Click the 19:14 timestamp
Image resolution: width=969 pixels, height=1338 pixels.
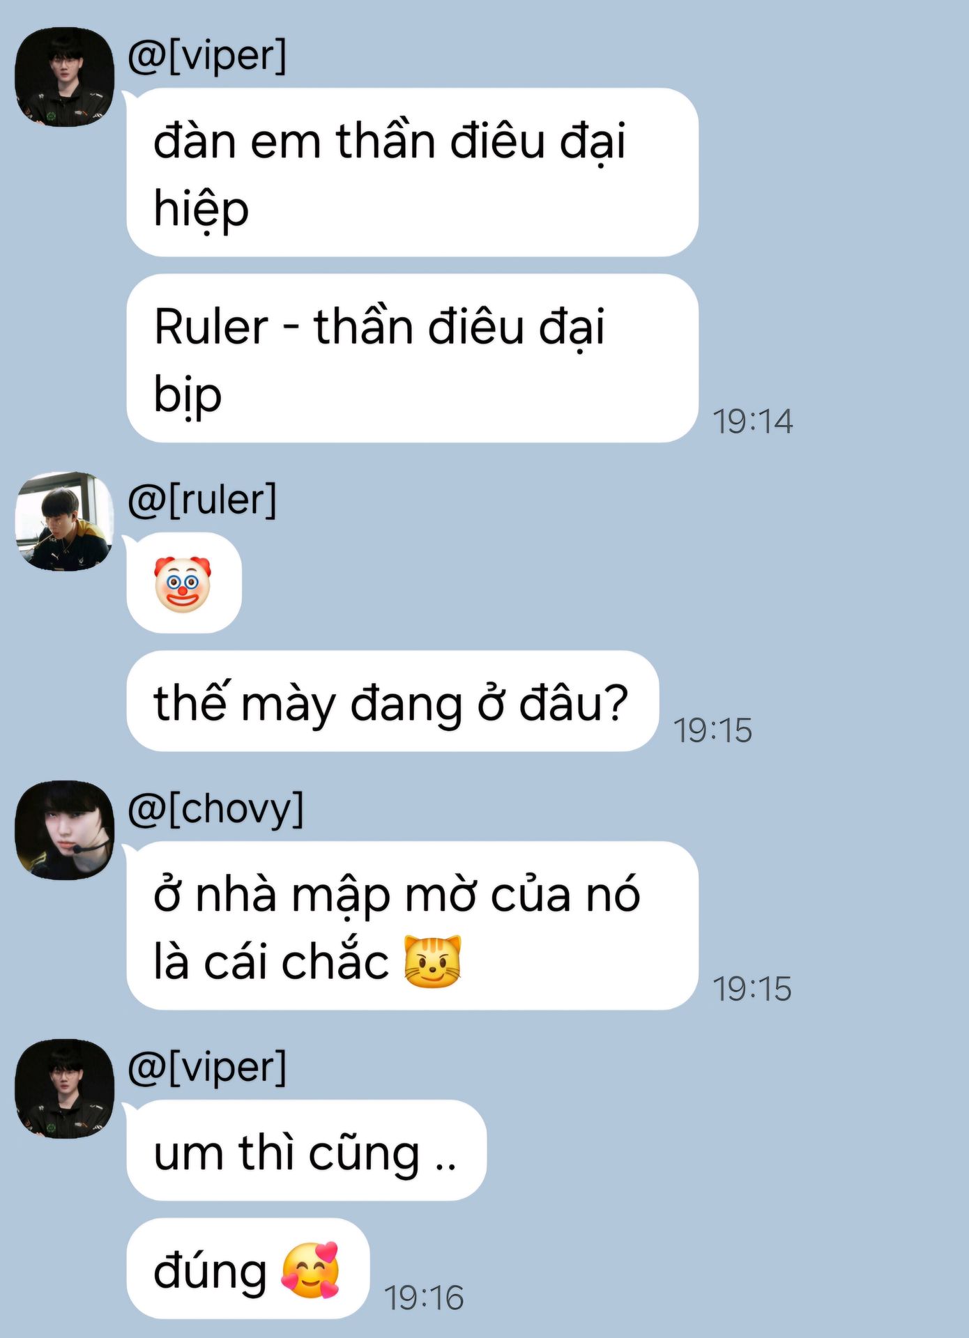pos(752,421)
